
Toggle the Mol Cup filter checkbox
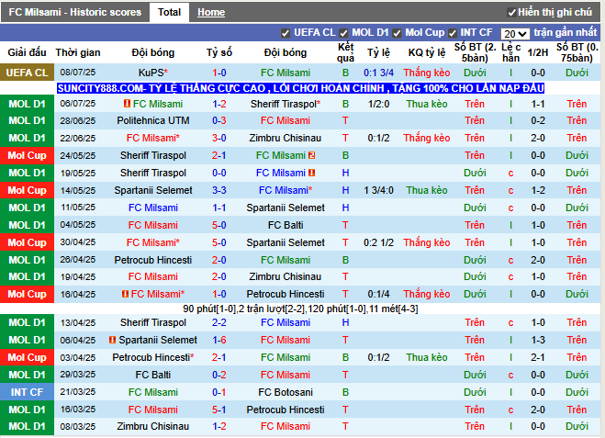pos(397,34)
